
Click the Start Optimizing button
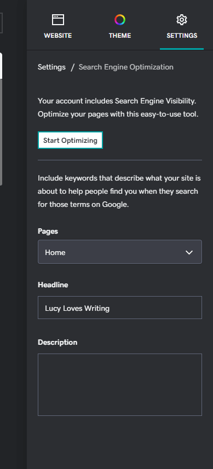70,140
